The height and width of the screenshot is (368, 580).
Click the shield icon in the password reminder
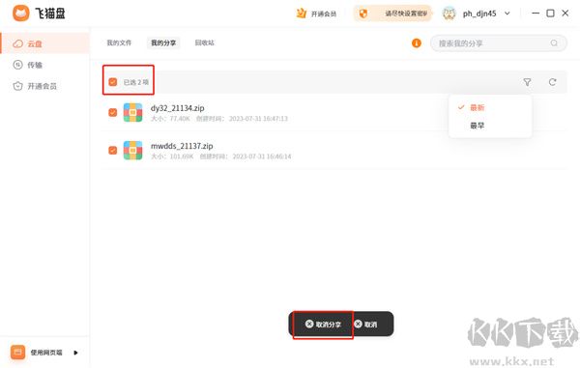tap(363, 14)
